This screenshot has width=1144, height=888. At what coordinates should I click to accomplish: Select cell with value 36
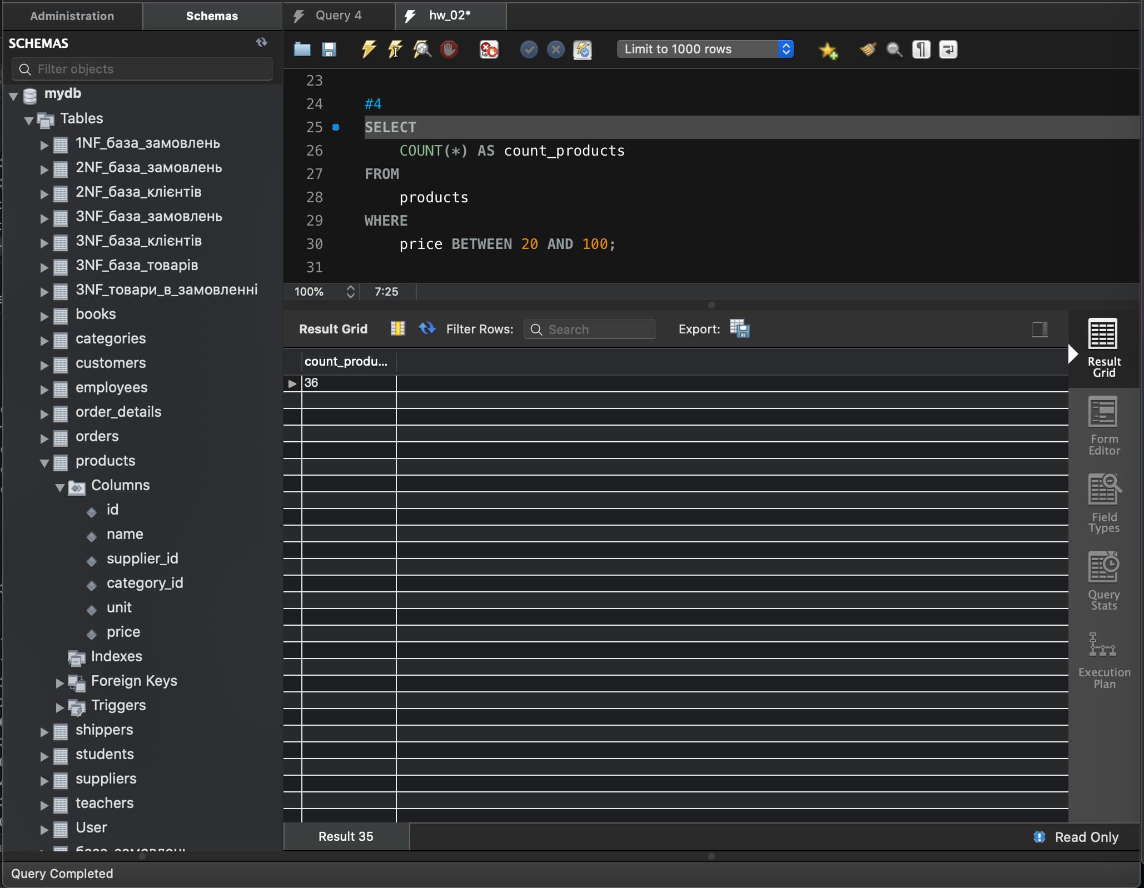click(349, 383)
